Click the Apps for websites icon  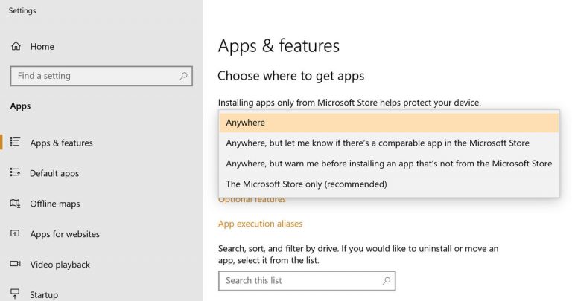point(15,233)
